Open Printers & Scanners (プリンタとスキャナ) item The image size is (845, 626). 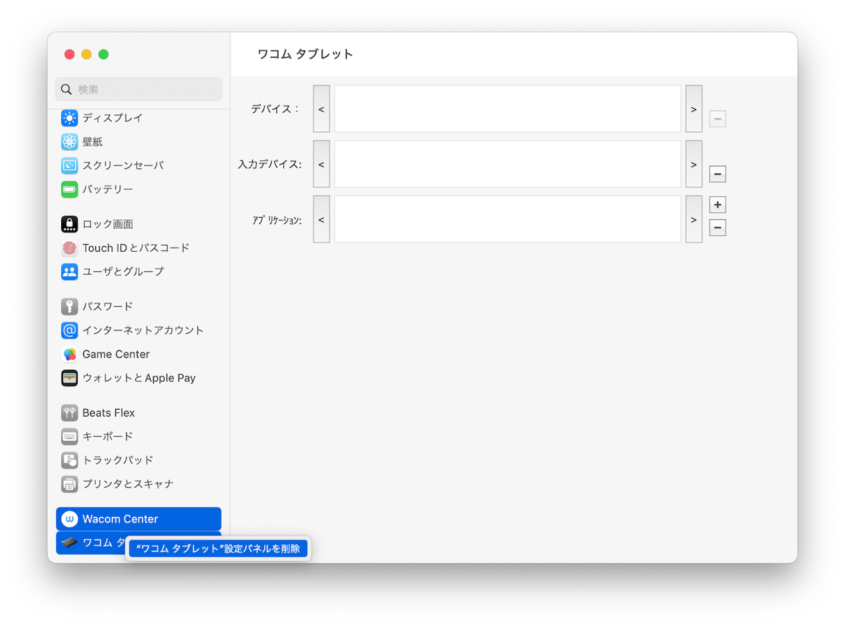128,483
